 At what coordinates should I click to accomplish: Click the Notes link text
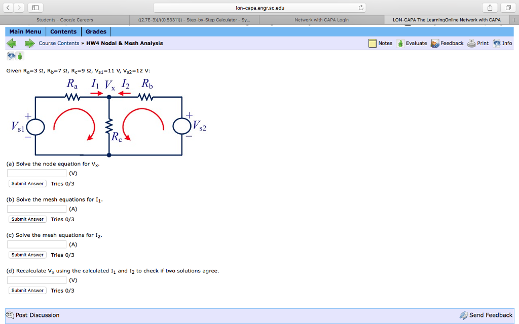coord(385,44)
